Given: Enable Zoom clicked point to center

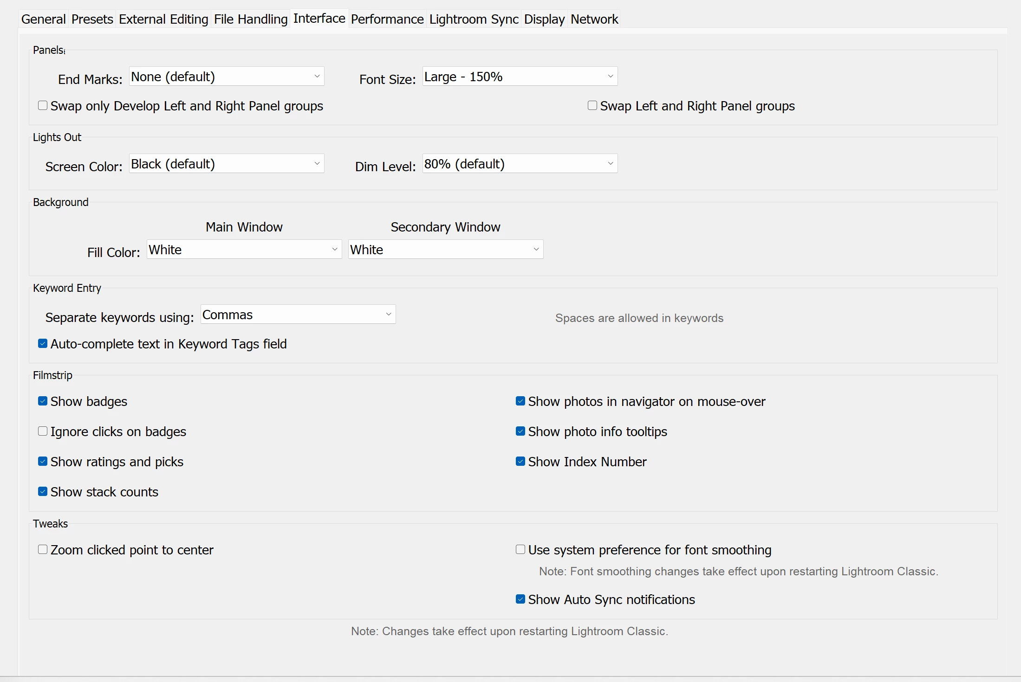Looking at the screenshot, I should (x=43, y=550).
